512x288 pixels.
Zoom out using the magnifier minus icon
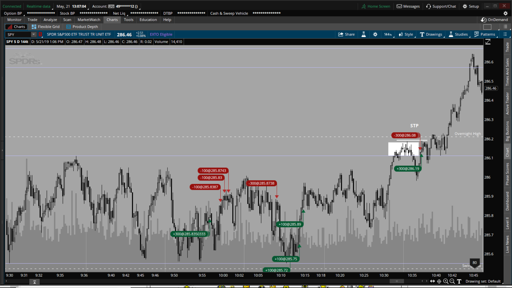coord(452,281)
